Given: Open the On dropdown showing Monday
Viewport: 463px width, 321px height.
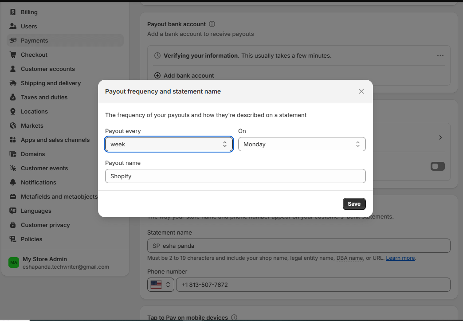Looking at the screenshot, I should 302,144.
